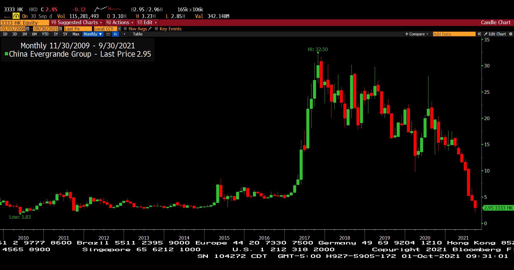Click the 30 value on price axis
This screenshot has height=270, width=514.
(x=487, y=66)
